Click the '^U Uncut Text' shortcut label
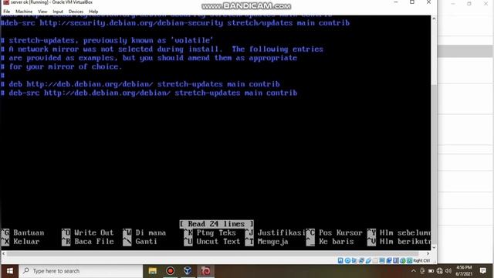Screen dimensions: 494x278 click(x=212, y=242)
